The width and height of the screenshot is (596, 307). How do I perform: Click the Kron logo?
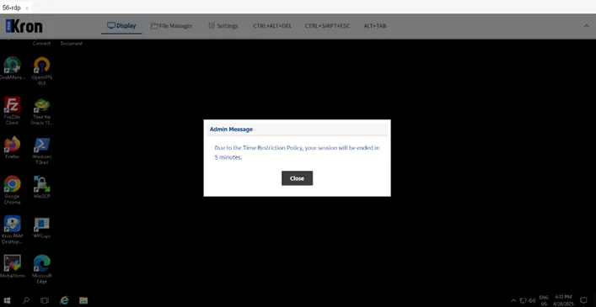(24, 26)
